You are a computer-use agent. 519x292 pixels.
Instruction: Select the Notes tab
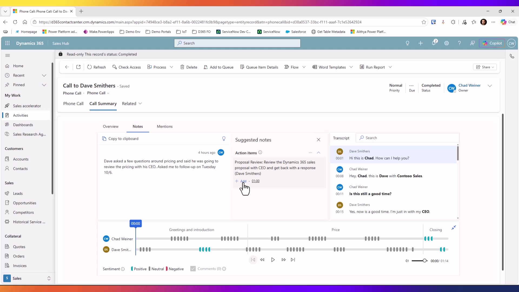click(138, 127)
